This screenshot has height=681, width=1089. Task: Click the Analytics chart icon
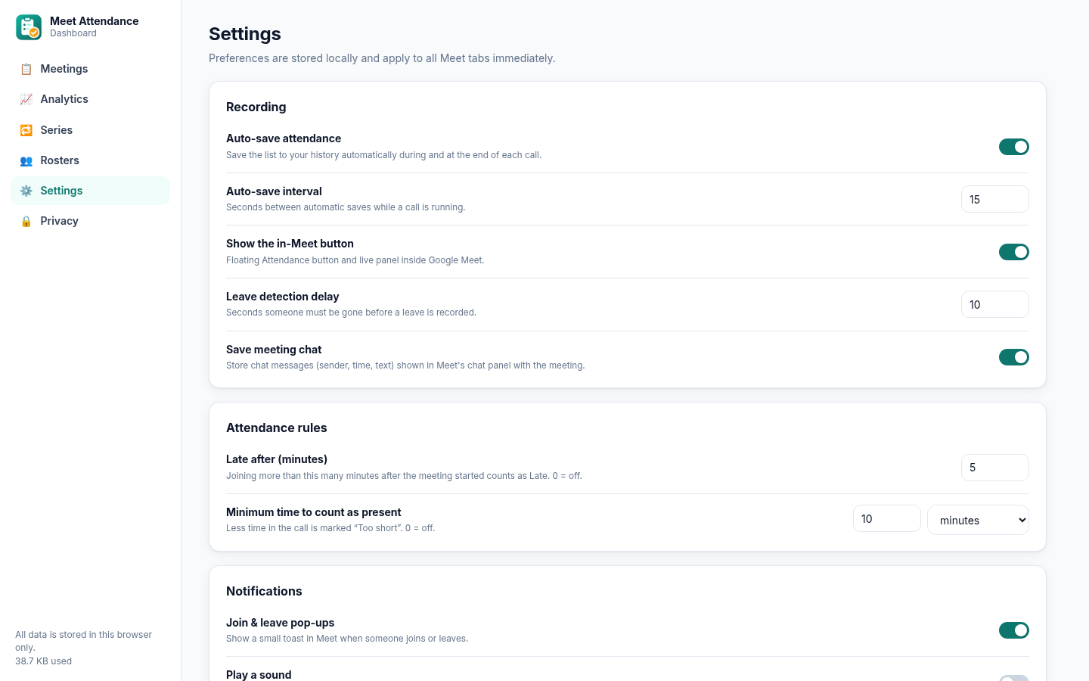[26, 99]
